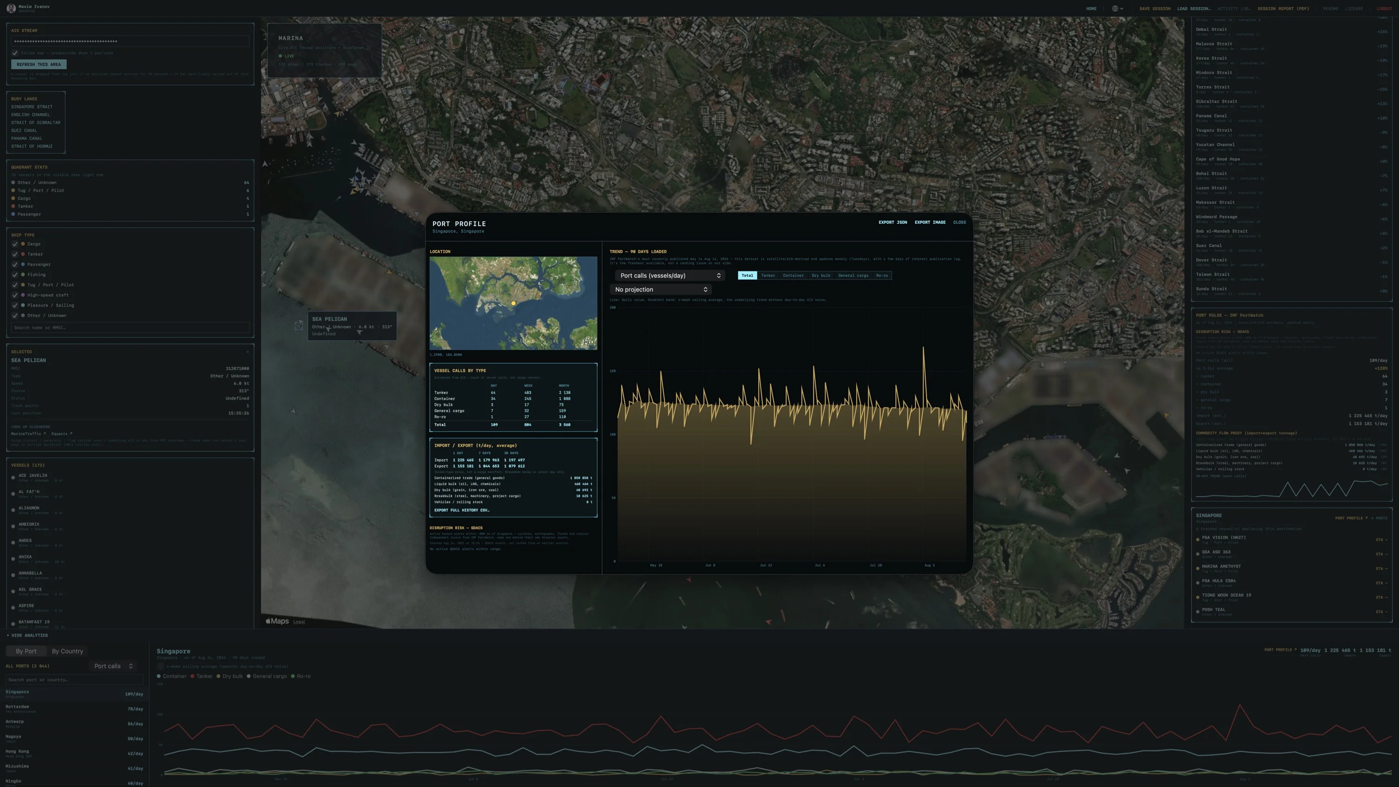Collapse the Hide Analytics section
This screenshot has width=1399, height=787.
pyautogui.click(x=27, y=635)
